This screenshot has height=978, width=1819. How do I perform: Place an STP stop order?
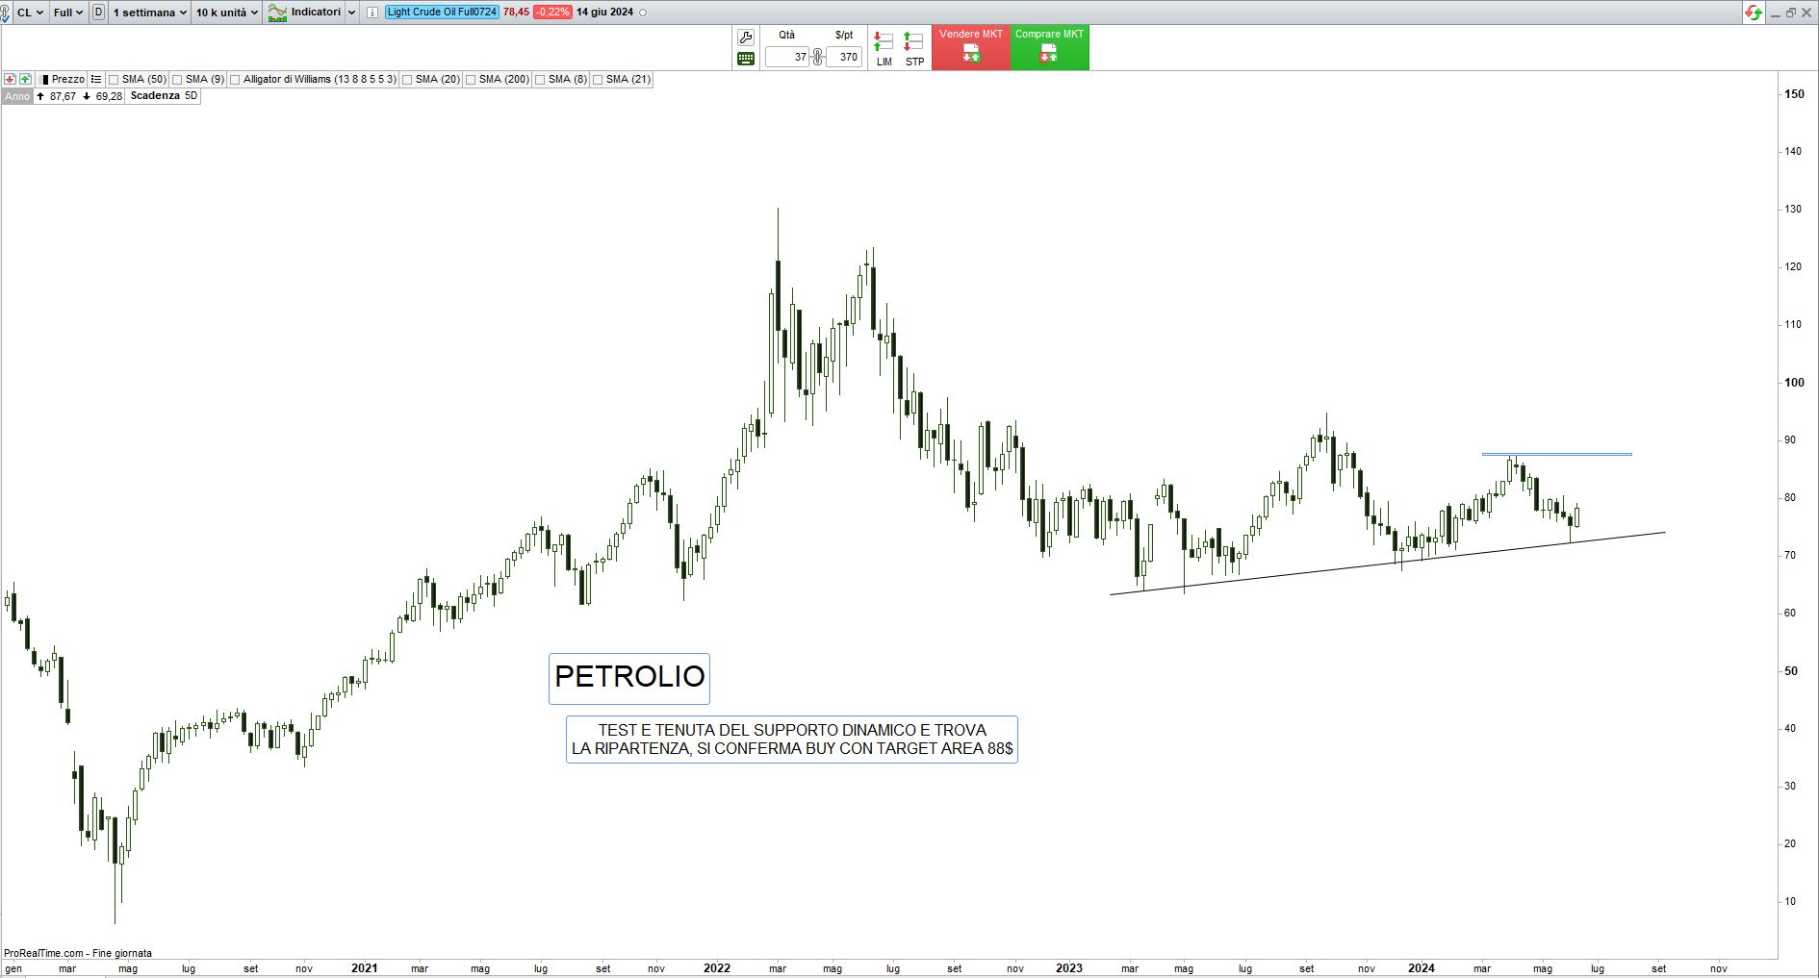(x=914, y=49)
